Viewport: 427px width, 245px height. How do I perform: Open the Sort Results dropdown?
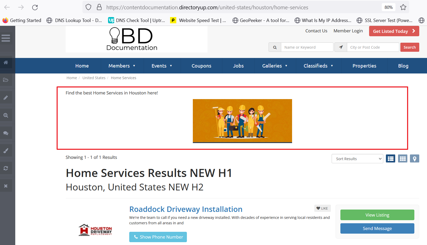click(357, 159)
